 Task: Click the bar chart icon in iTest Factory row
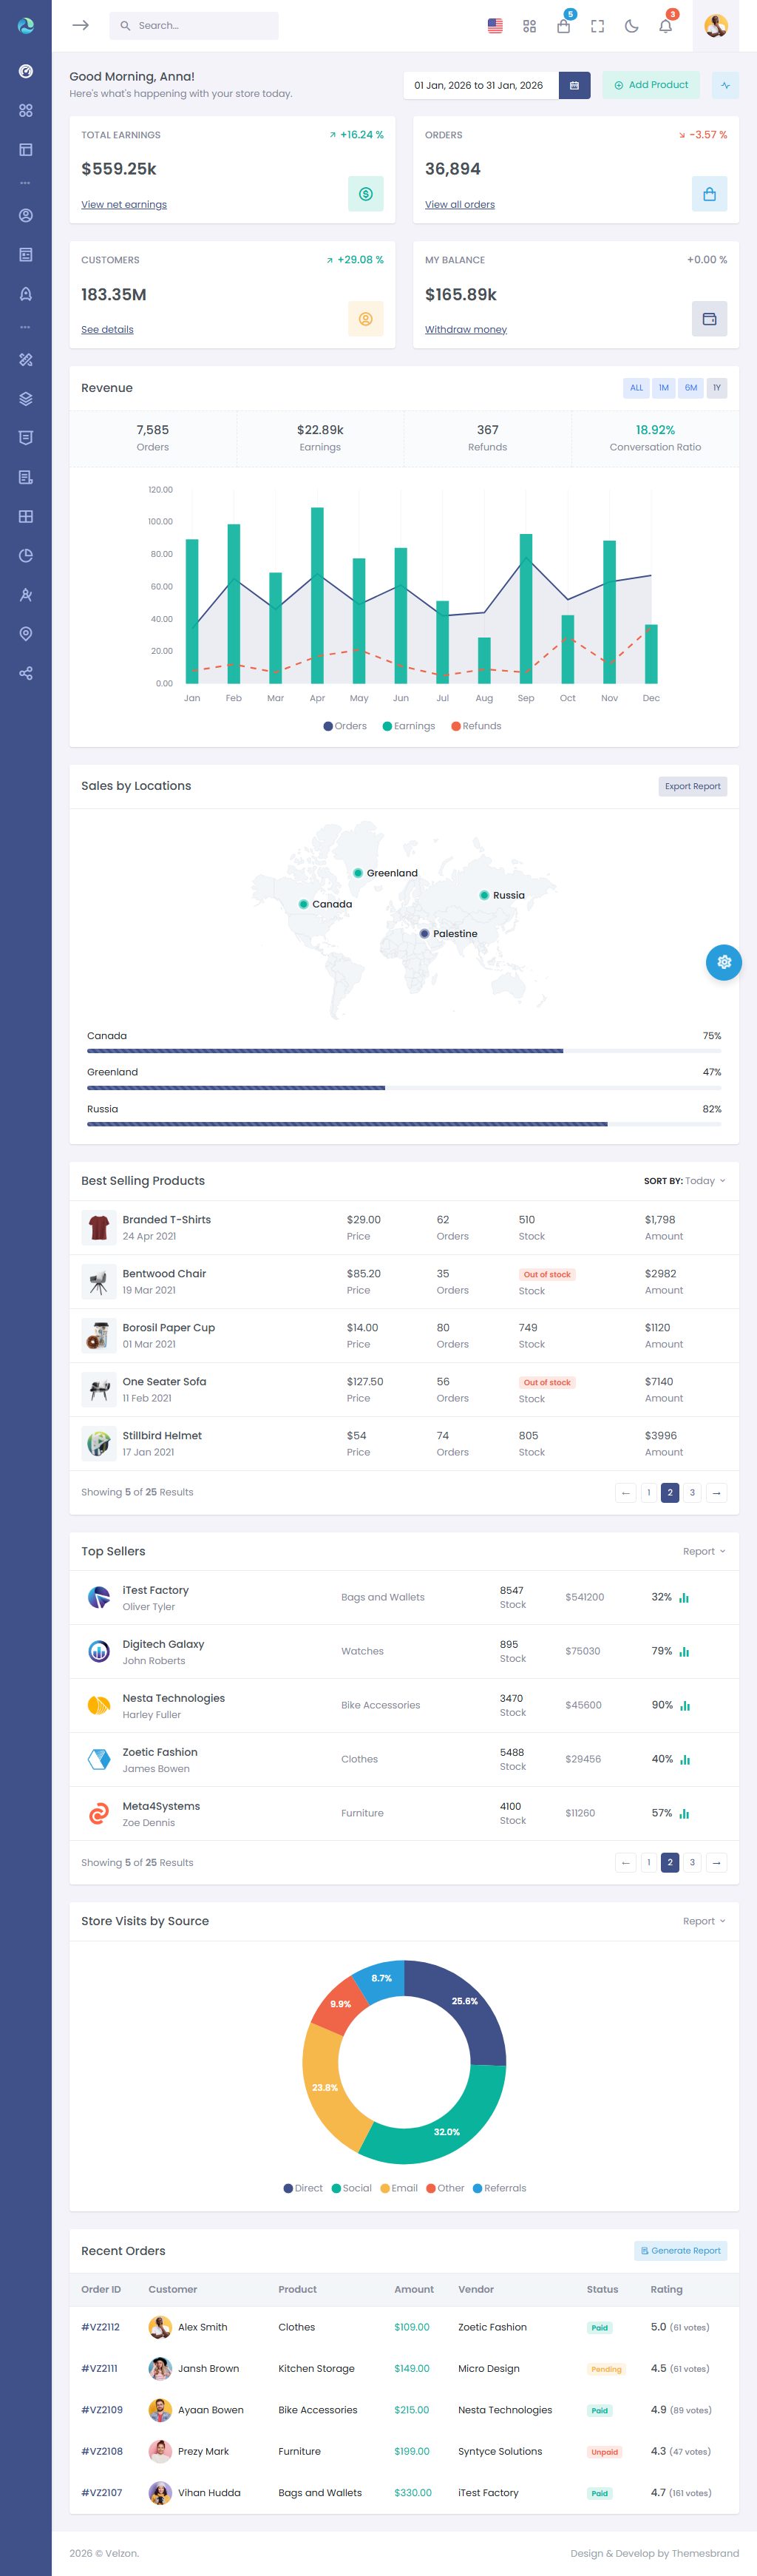coord(684,1598)
